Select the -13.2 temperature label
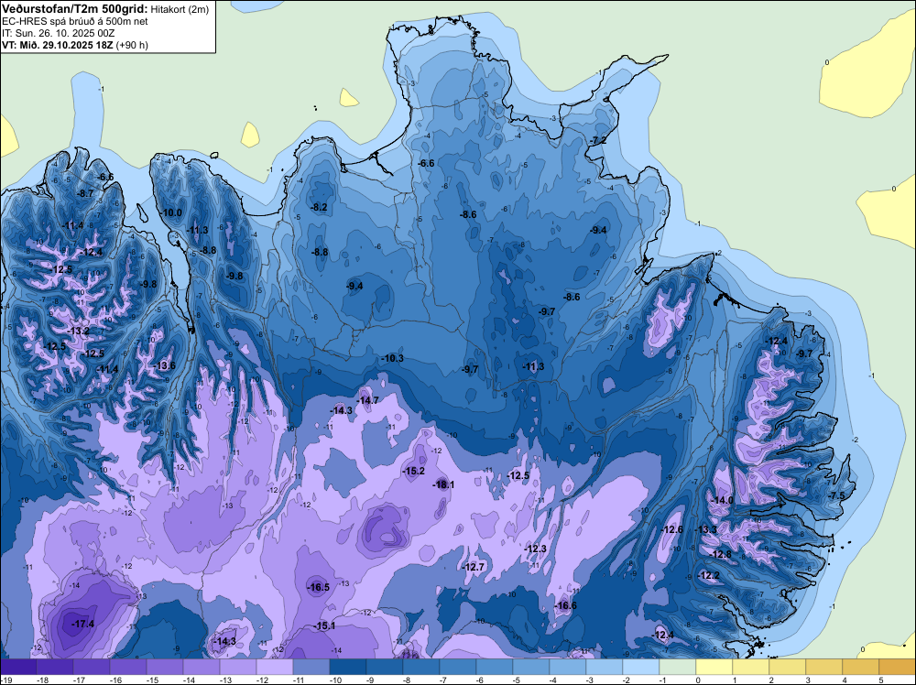916x685 pixels. point(78,332)
